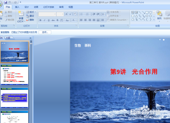Click the Distributed alignment icon
This screenshot has width=170, height=123.
[98, 20]
